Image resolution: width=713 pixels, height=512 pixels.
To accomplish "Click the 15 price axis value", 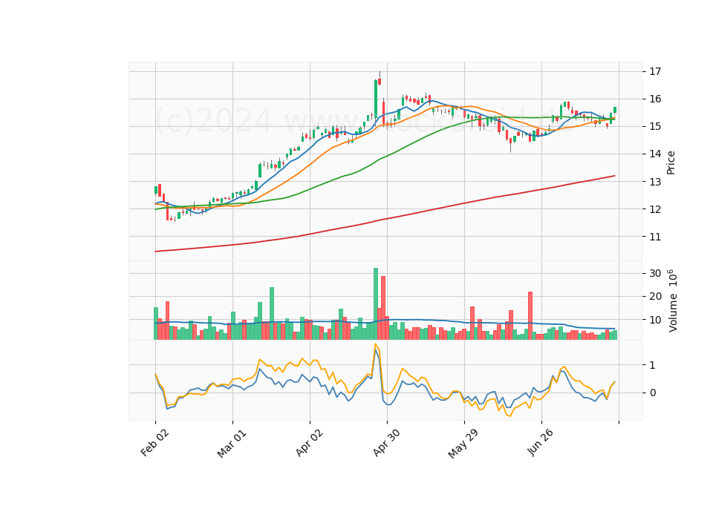I will [x=655, y=126].
